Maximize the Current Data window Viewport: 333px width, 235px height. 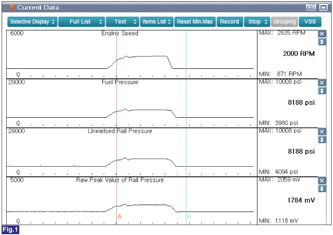tap(323, 8)
